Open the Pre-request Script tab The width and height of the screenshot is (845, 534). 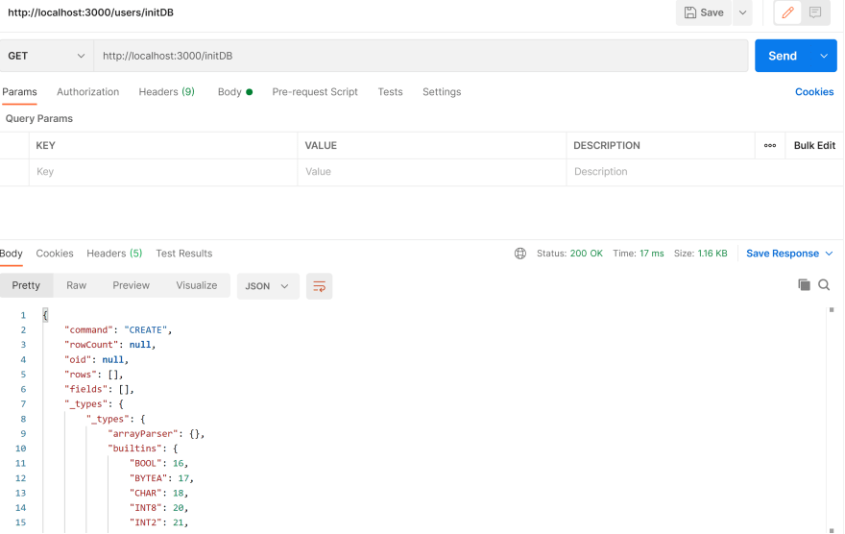[x=315, y=91]
